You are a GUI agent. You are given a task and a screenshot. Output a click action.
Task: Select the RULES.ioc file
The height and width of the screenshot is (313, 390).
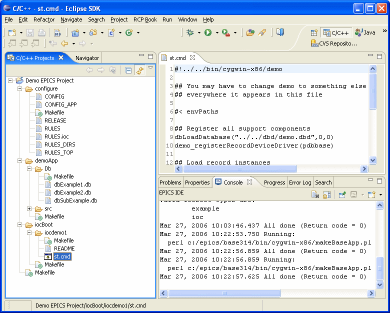click(56, 136)
